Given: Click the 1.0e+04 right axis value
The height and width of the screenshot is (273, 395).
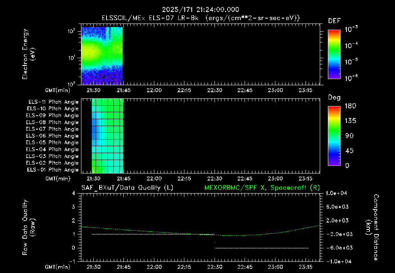Looking at the screenshot, I should [336, 193].
